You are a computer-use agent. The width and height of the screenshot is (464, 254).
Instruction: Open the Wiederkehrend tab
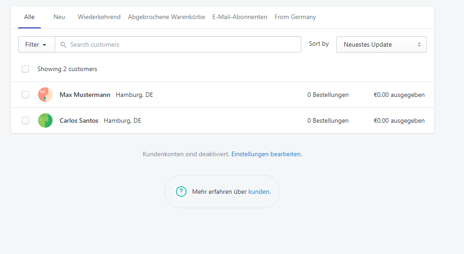point(99,17)
